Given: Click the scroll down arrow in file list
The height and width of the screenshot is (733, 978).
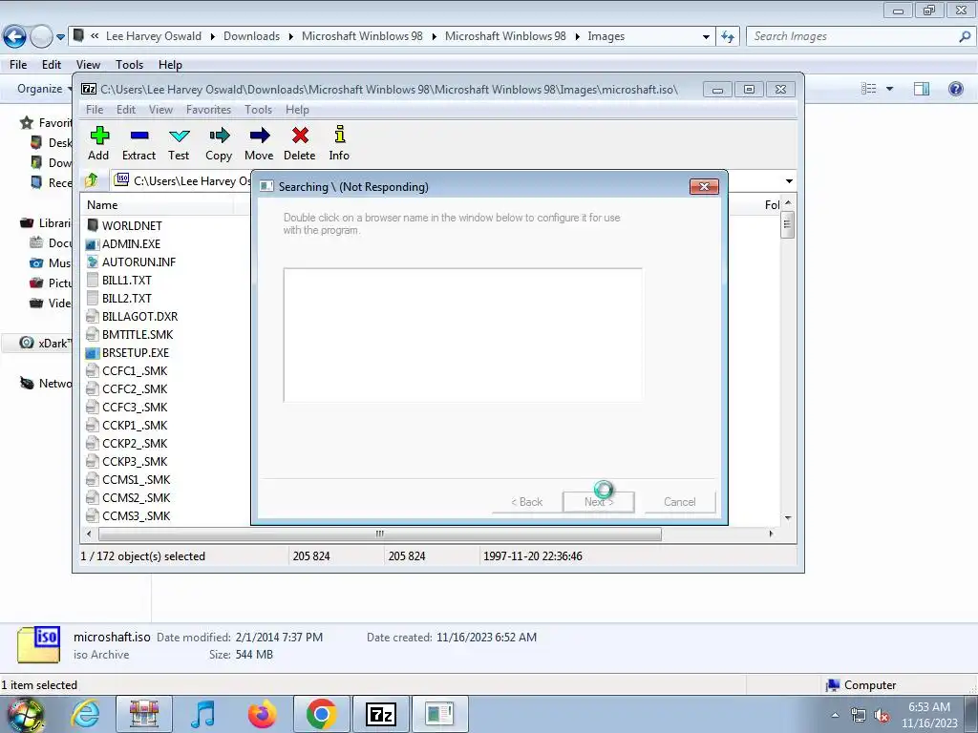Looking at the screenshot, I should pyautogui.click(x=788, y=517).
